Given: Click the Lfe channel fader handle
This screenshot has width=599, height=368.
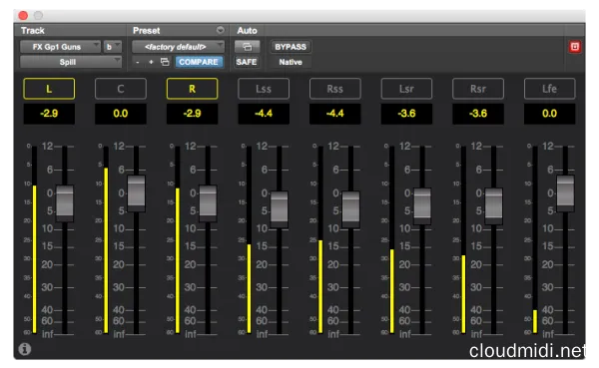Looking at the screenshot, I should [565, 193].
